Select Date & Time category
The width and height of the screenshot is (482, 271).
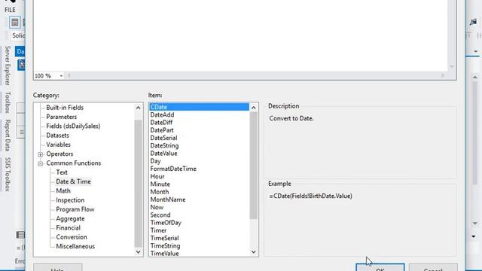click(73, 181)
